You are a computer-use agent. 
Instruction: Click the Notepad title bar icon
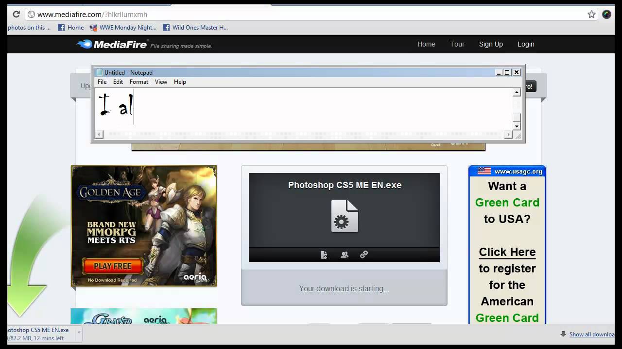coord(100,72)
